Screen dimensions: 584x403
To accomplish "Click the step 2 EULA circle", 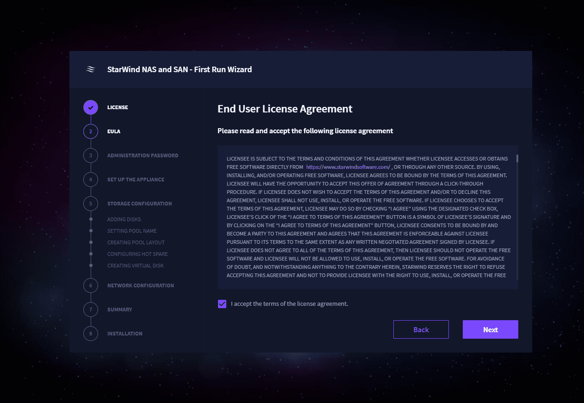I will tap(91, 131).
